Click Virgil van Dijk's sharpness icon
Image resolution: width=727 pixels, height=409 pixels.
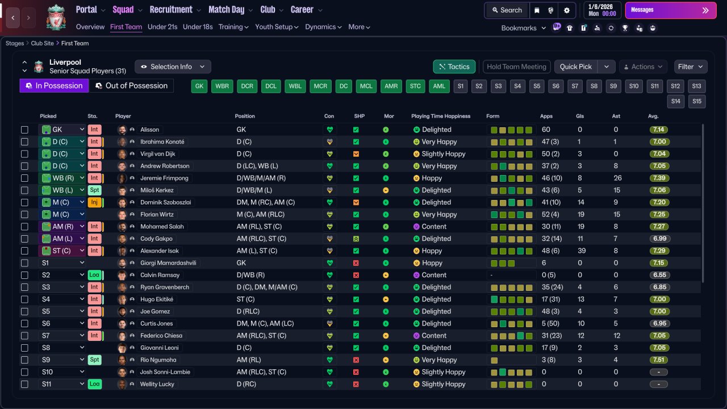[x=356, y=154]
